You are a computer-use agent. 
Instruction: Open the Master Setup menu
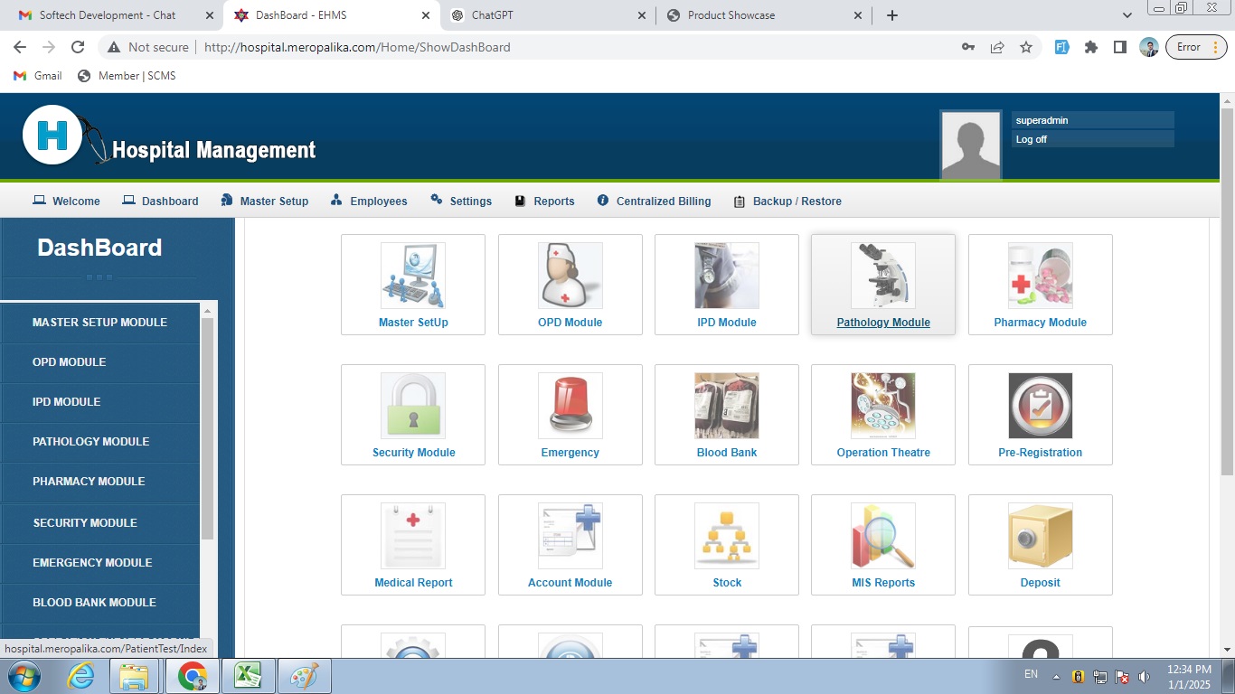tap(273, 202)
